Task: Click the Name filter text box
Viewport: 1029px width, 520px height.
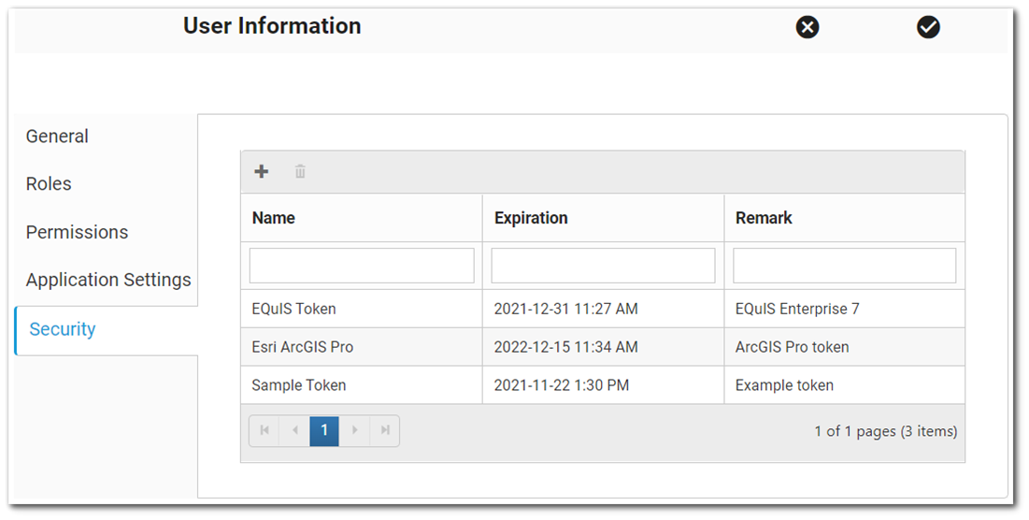Action: pyautogui.click(x=362, y=266)
